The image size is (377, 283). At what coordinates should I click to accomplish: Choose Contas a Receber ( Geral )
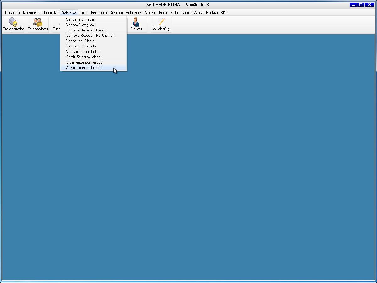tap(93, 30)
